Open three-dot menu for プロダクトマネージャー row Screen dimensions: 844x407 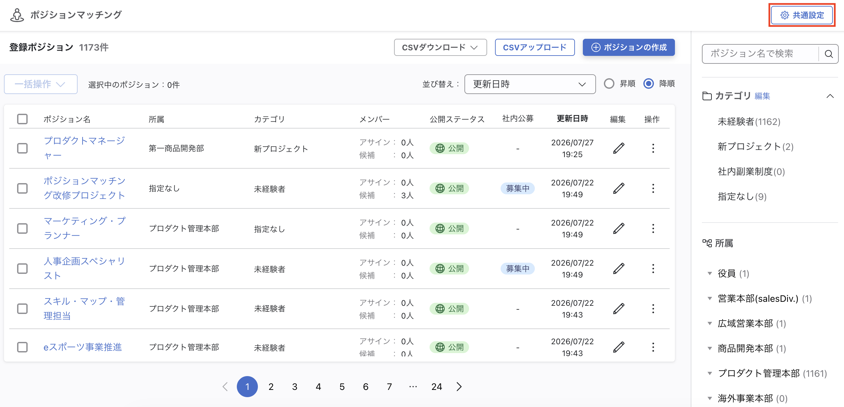click(653, 148)
